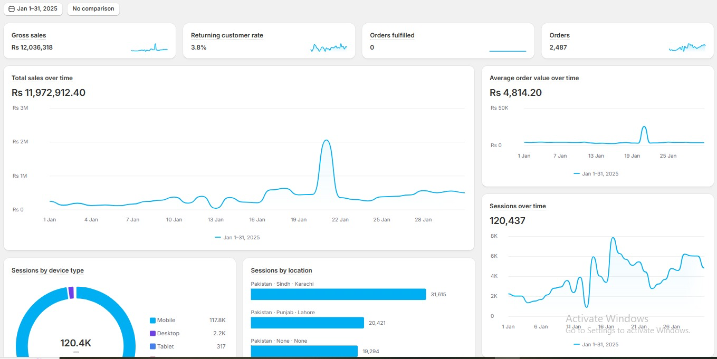The image size is (717, 359).
Task: Select the Desktop legend label
Action: click(x=168, y=334)
